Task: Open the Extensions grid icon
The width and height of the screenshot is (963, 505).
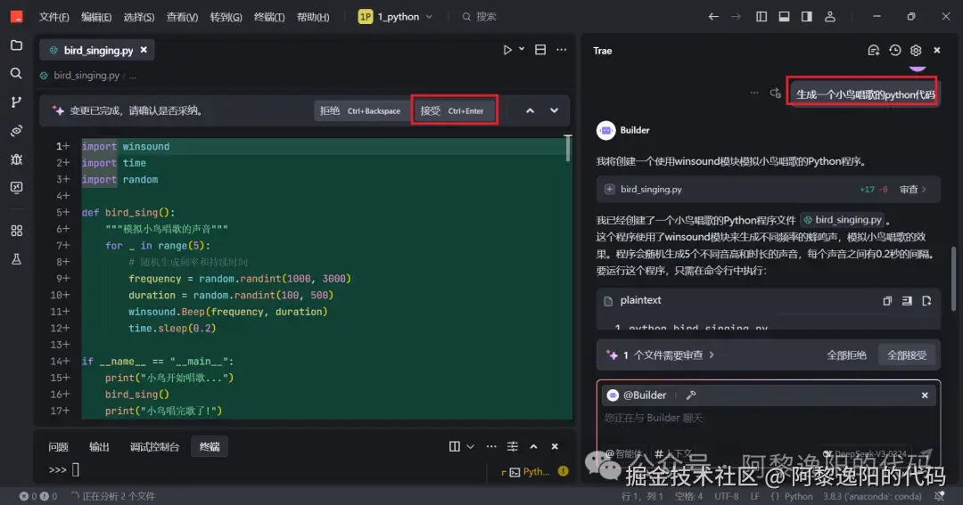Action: [17, 231]
